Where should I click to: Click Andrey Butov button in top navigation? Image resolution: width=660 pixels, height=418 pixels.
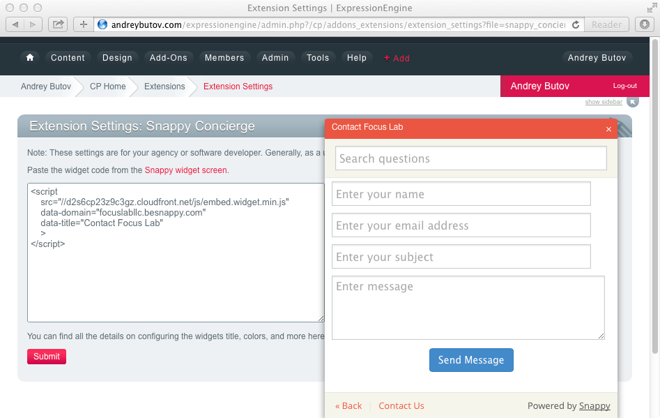point(597,58)
